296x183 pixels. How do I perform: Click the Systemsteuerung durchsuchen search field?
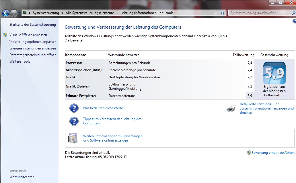click(260, 13)
